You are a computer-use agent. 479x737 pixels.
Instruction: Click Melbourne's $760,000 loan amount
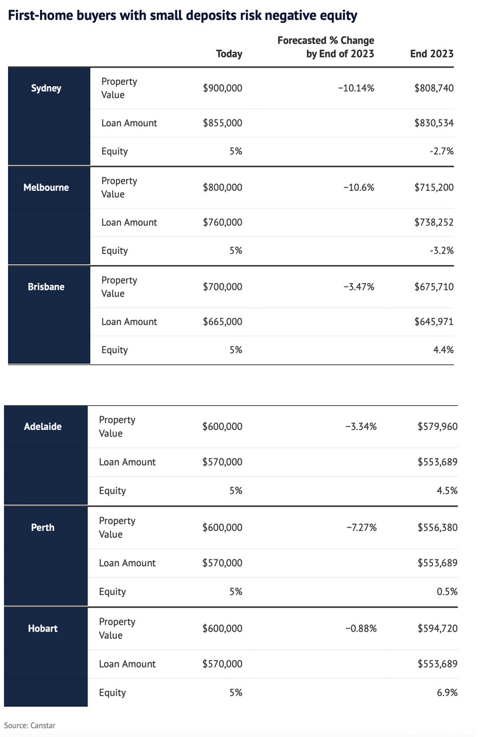tap(223, 222)
